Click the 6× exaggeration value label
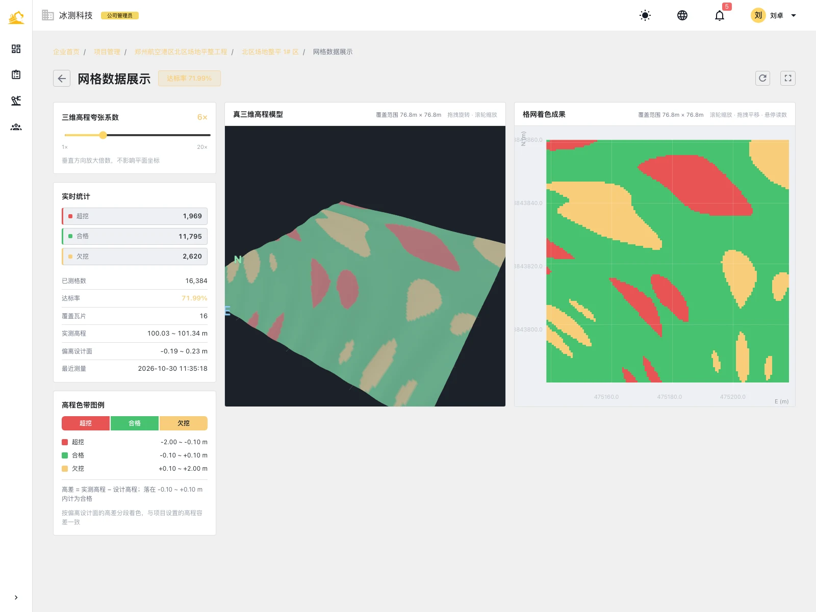This screenshot has height=612, width=816. pos(202,117)
